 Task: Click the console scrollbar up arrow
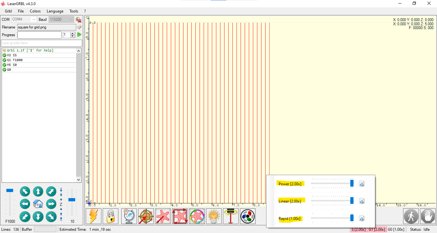tap(79, 51)
